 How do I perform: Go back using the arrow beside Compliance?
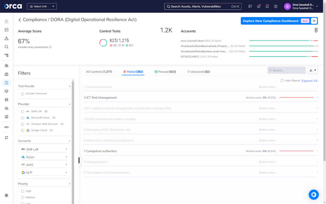pyautogui.click(x=20, y=20)
